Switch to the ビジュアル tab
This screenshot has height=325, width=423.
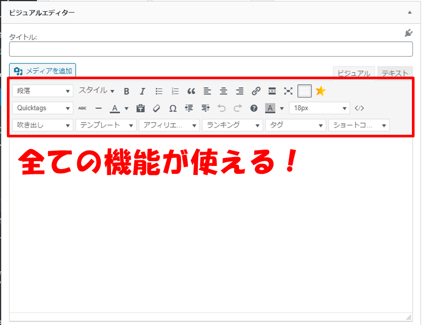(x=354, y=73)
